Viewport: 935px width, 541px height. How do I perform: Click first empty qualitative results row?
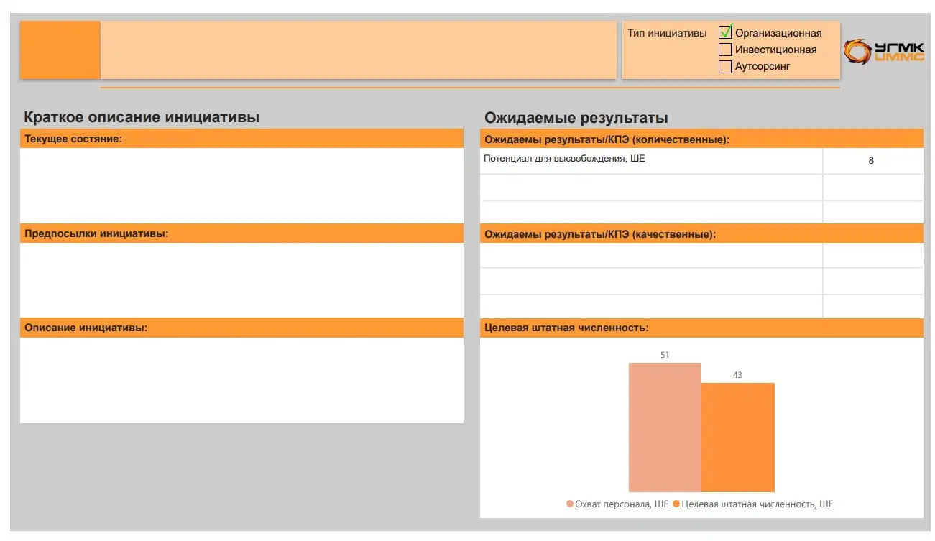[701, 255]
